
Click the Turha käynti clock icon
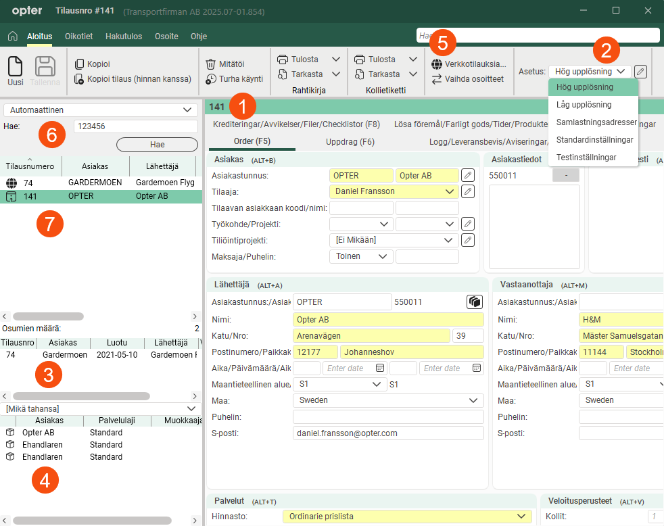pyautogui.click(x=211, y=78)
